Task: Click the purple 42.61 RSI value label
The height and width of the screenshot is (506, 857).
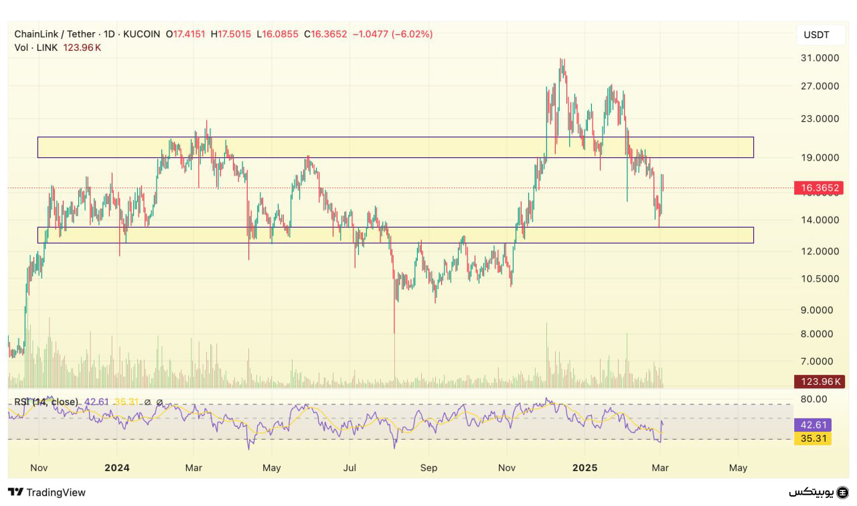Action: (811, 425)
